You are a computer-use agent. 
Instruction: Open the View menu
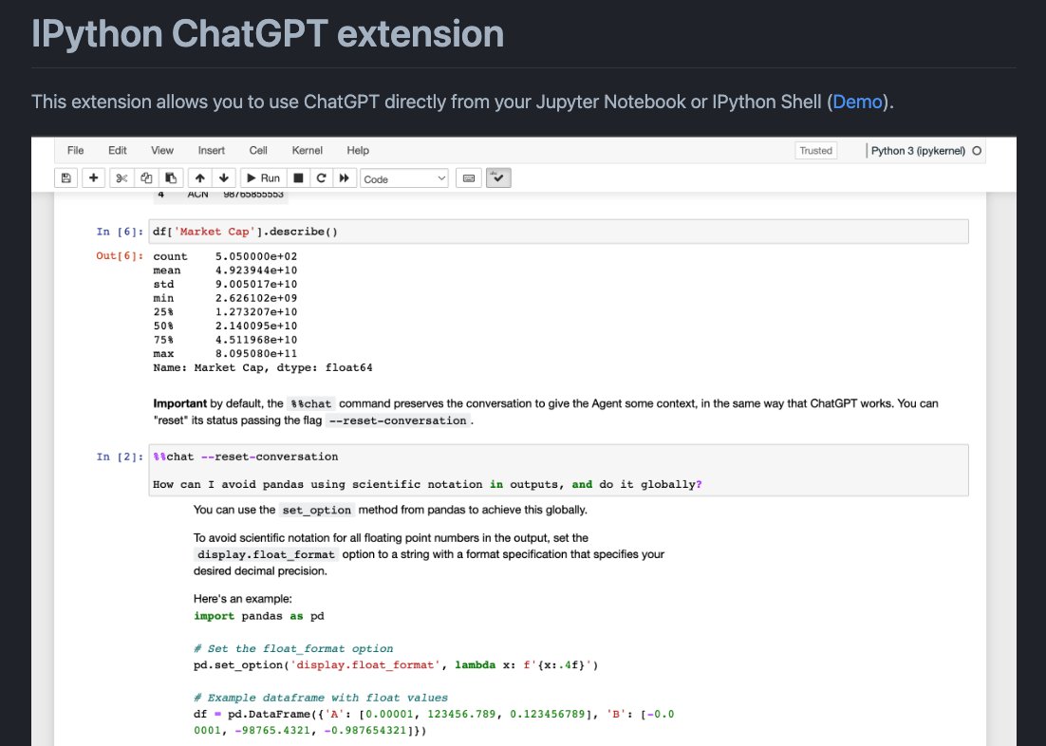point(162,151)
